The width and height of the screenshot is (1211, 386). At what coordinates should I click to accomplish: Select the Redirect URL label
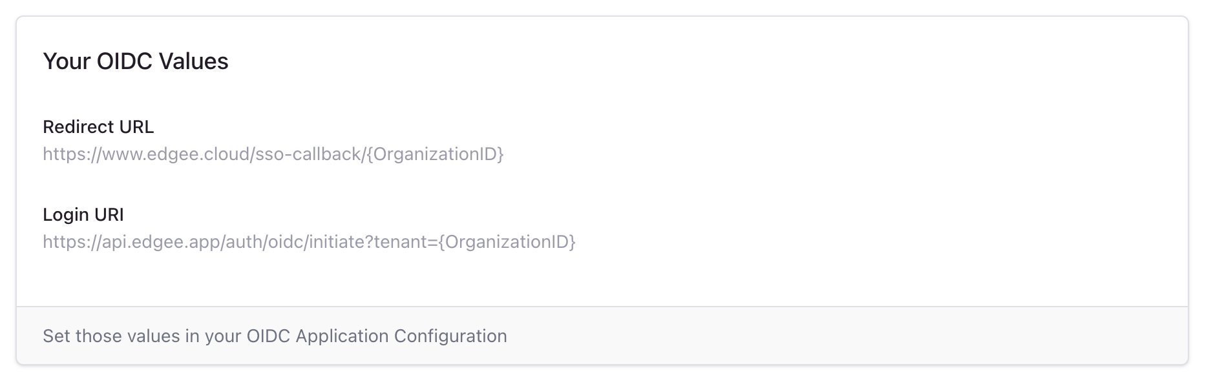98,127
